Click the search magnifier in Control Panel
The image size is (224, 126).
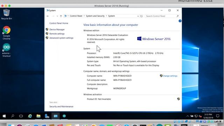[x=177, y=16]
